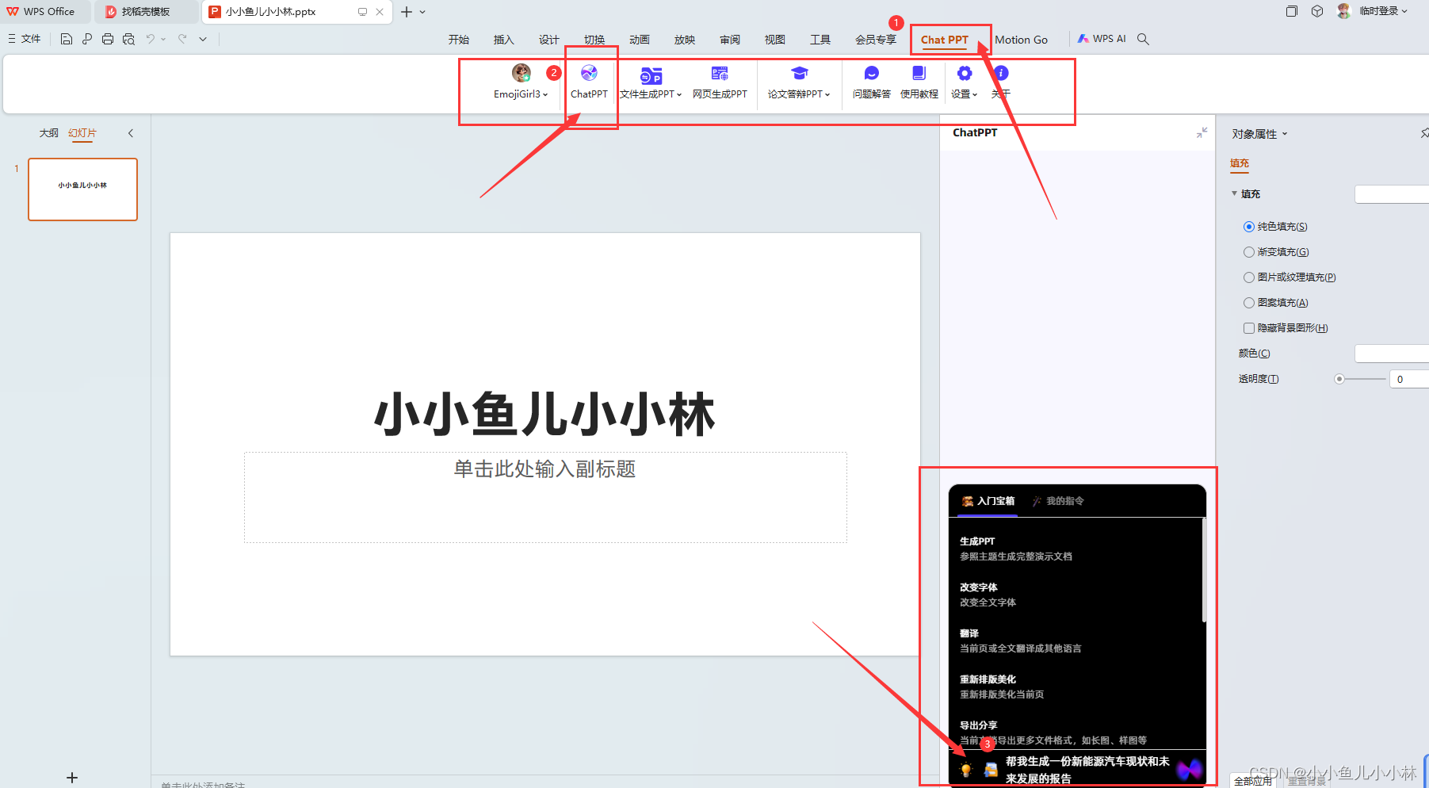Open WPS AI assistant
This screenshot has width=1429, height=788.
coord(1101,39)
